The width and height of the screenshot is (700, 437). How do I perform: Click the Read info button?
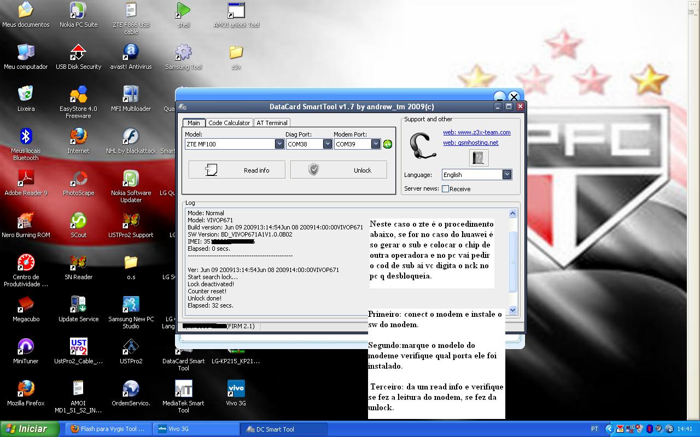237,170
